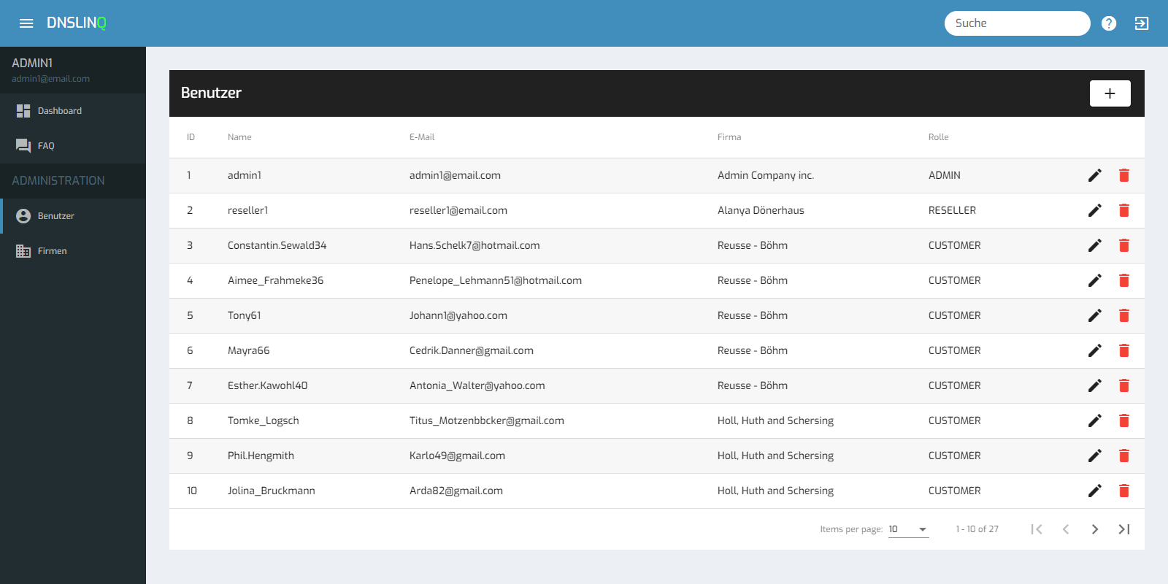Click the E-Mail column header

click(x=422, y=137)
